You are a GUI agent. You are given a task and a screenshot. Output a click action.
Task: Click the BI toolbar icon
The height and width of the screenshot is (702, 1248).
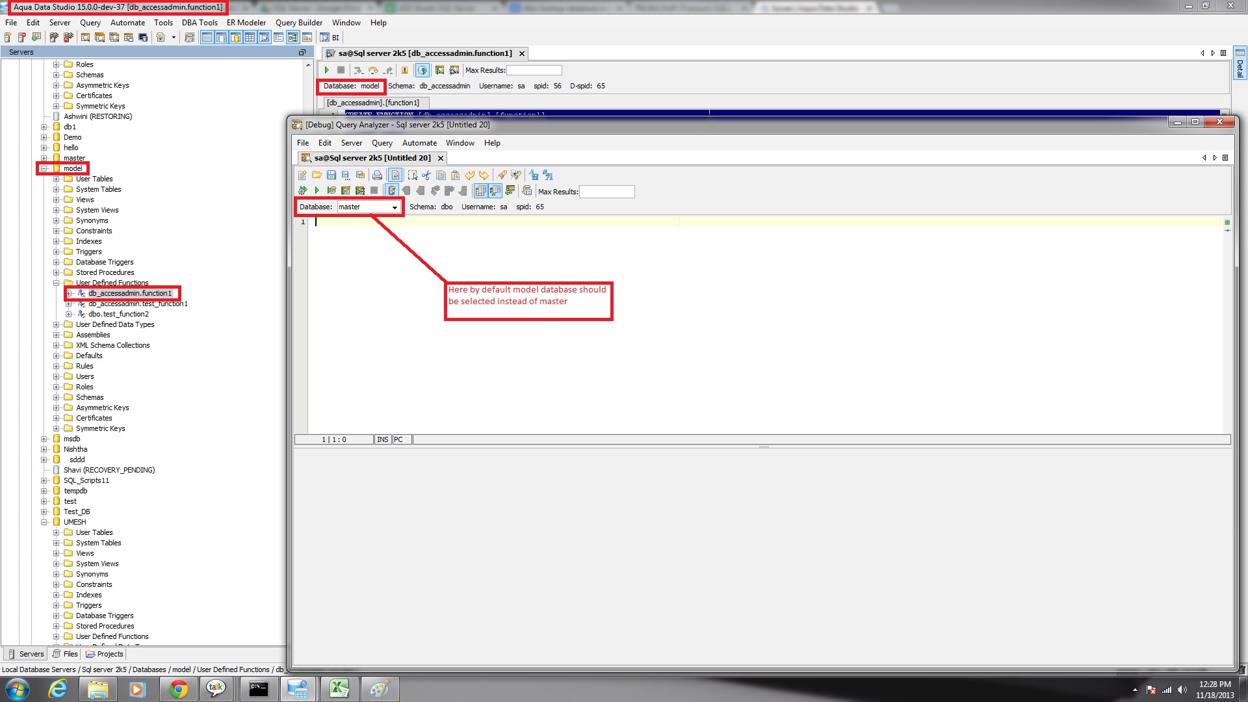click(330, 38)
